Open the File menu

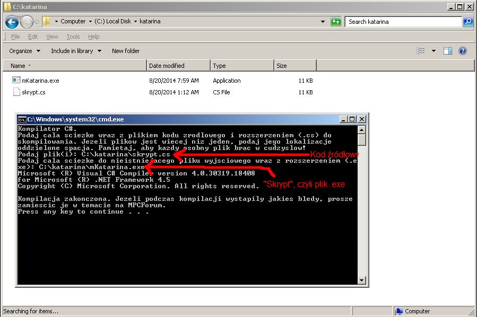click(15, 37)
